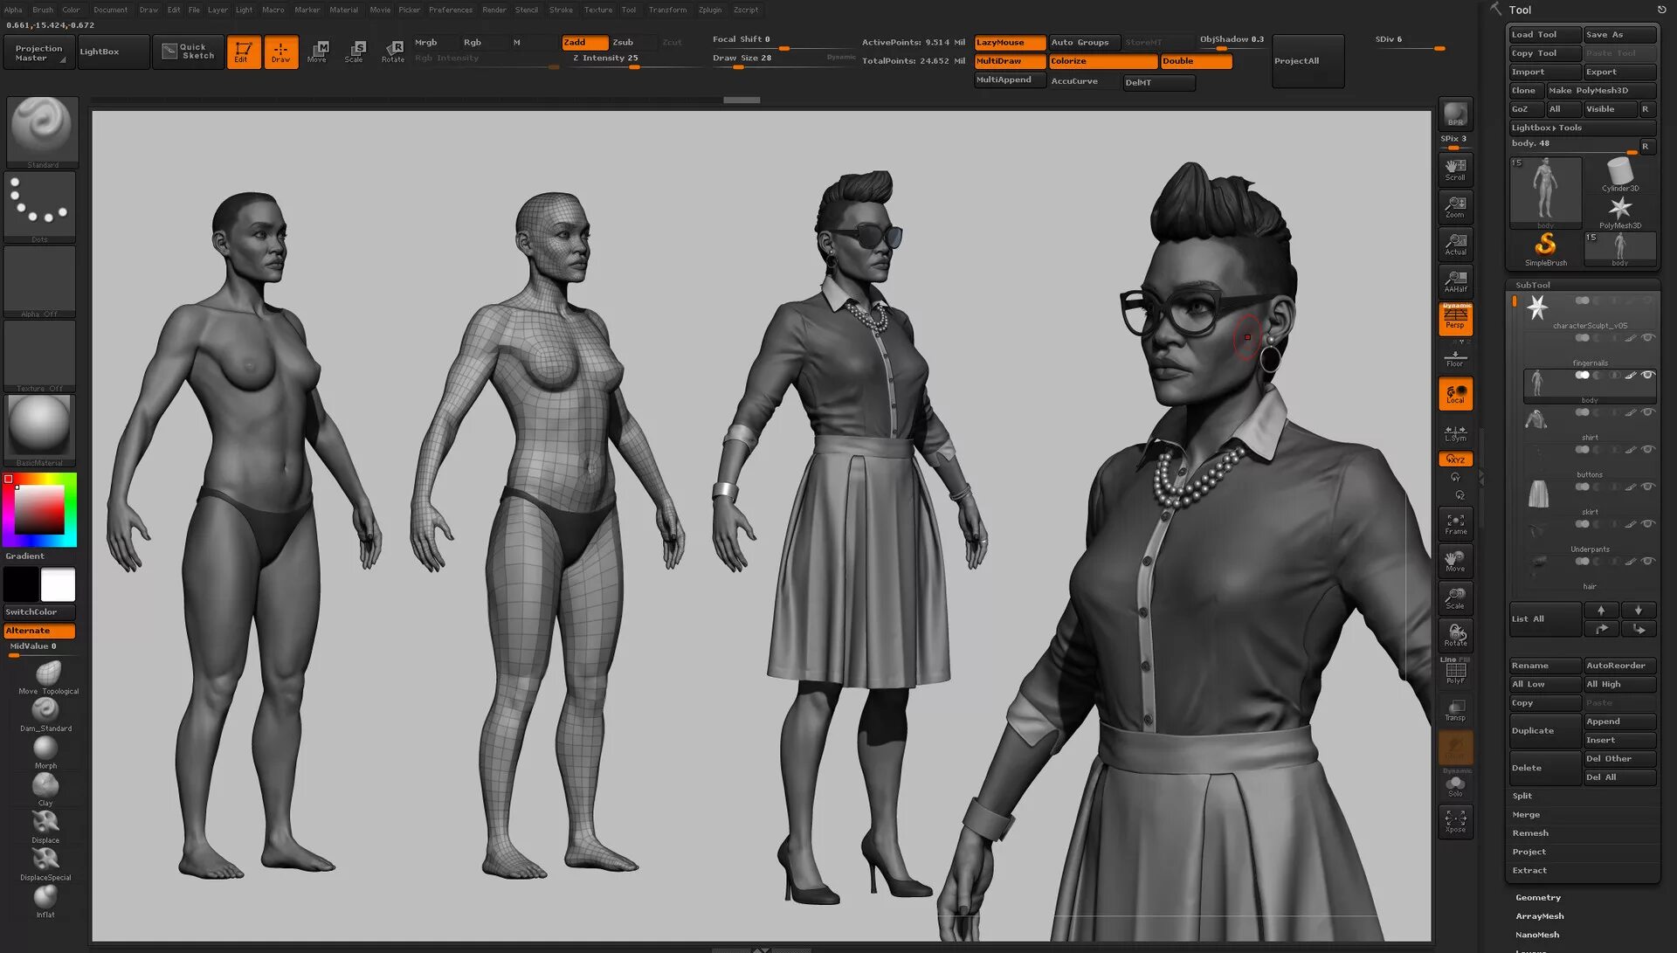
Task: Expand the Geometry section
Action: click(1537, 897)
